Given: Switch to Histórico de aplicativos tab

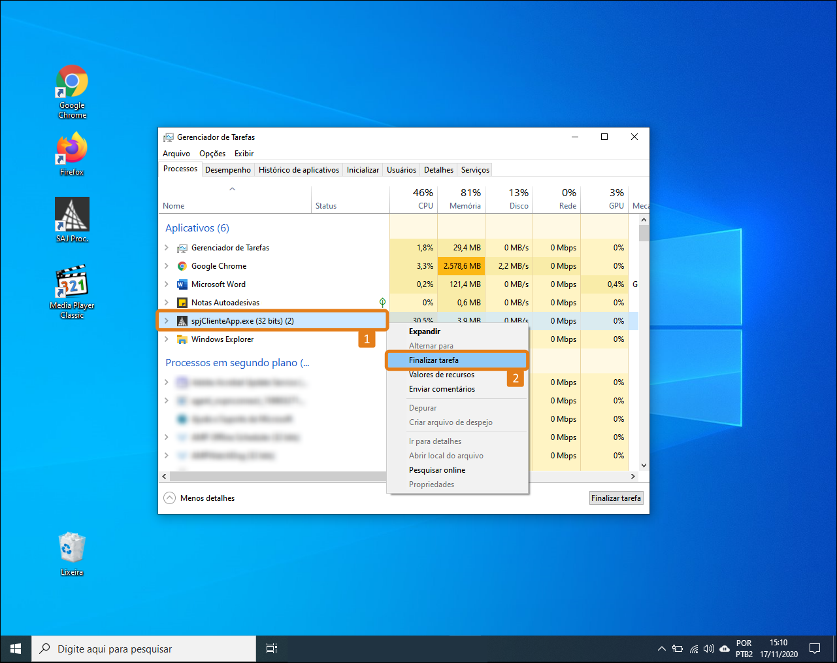Looking at the screenshot, I should (x=299, y=170).
